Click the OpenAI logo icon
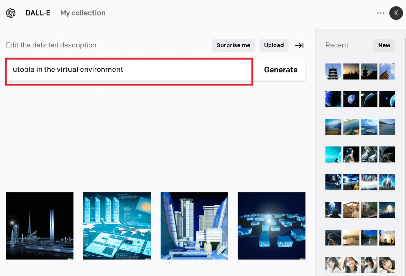Image resolution: width=406 pixels, height=276 pixels. pos(11,13)
